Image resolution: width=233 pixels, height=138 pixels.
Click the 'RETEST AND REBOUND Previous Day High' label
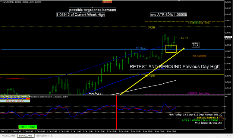(x=174, y=67)
